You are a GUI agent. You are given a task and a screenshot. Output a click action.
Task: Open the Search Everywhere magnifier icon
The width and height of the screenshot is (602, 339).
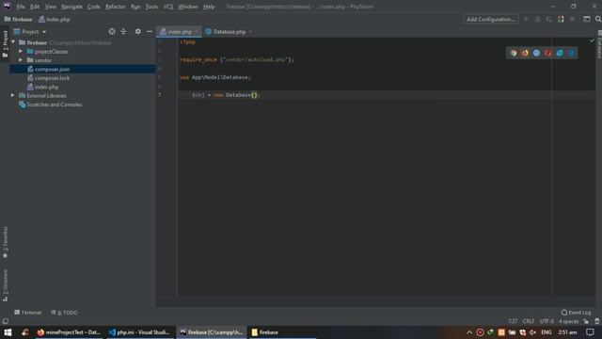(x=598, y=19)
